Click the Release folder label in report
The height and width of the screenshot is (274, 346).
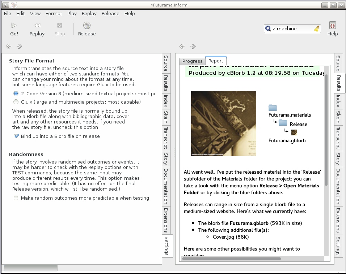tap(298, 124)
